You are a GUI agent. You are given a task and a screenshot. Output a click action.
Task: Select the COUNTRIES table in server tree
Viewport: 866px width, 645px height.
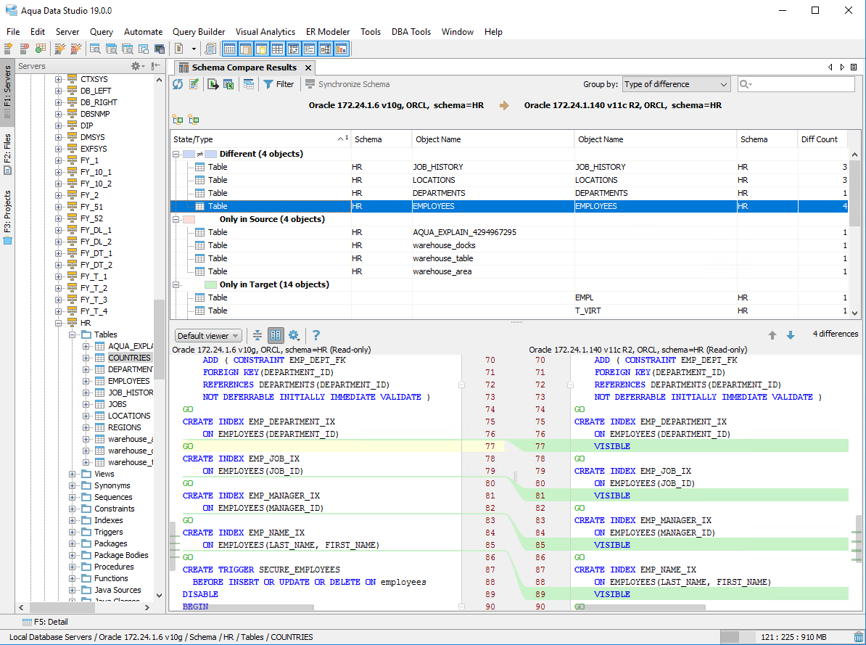(x=129, y=358)
